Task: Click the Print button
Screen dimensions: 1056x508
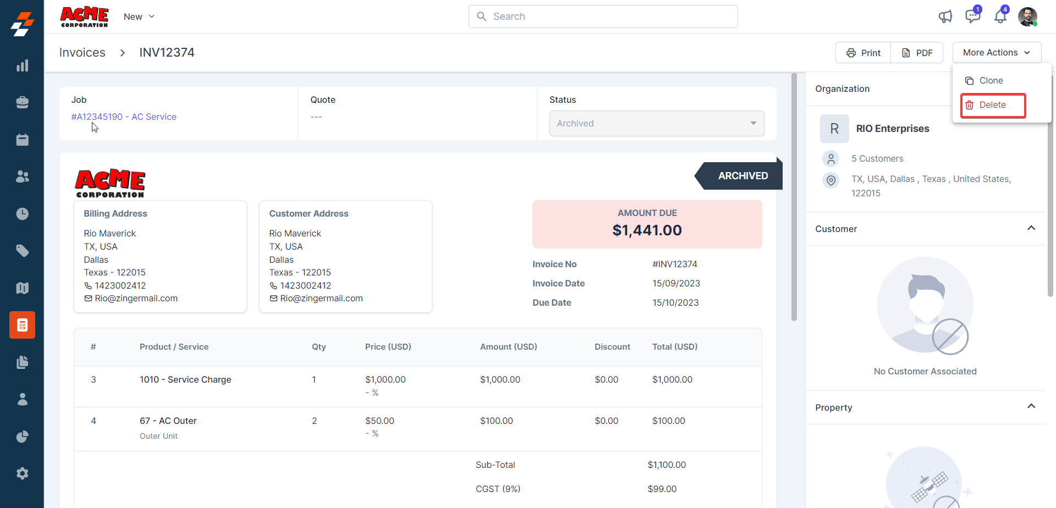Action: pyautogui.click(x=864, y=53)
